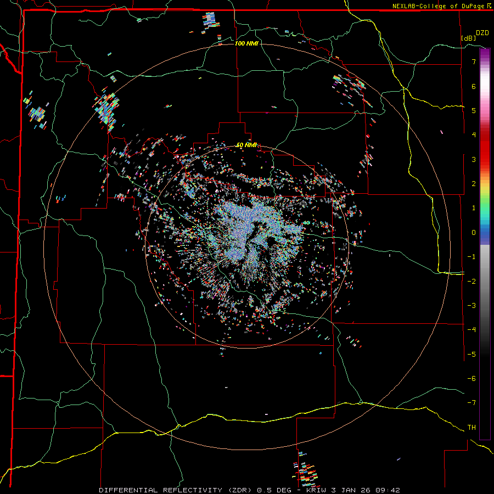
Task: Click the -1 value on the legend
Action: click(471, 257)
